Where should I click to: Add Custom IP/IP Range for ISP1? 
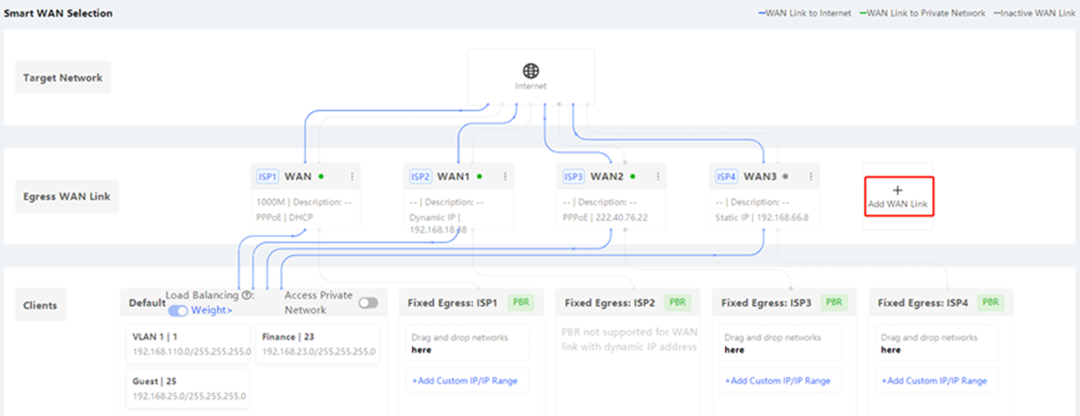coord(465,381)
